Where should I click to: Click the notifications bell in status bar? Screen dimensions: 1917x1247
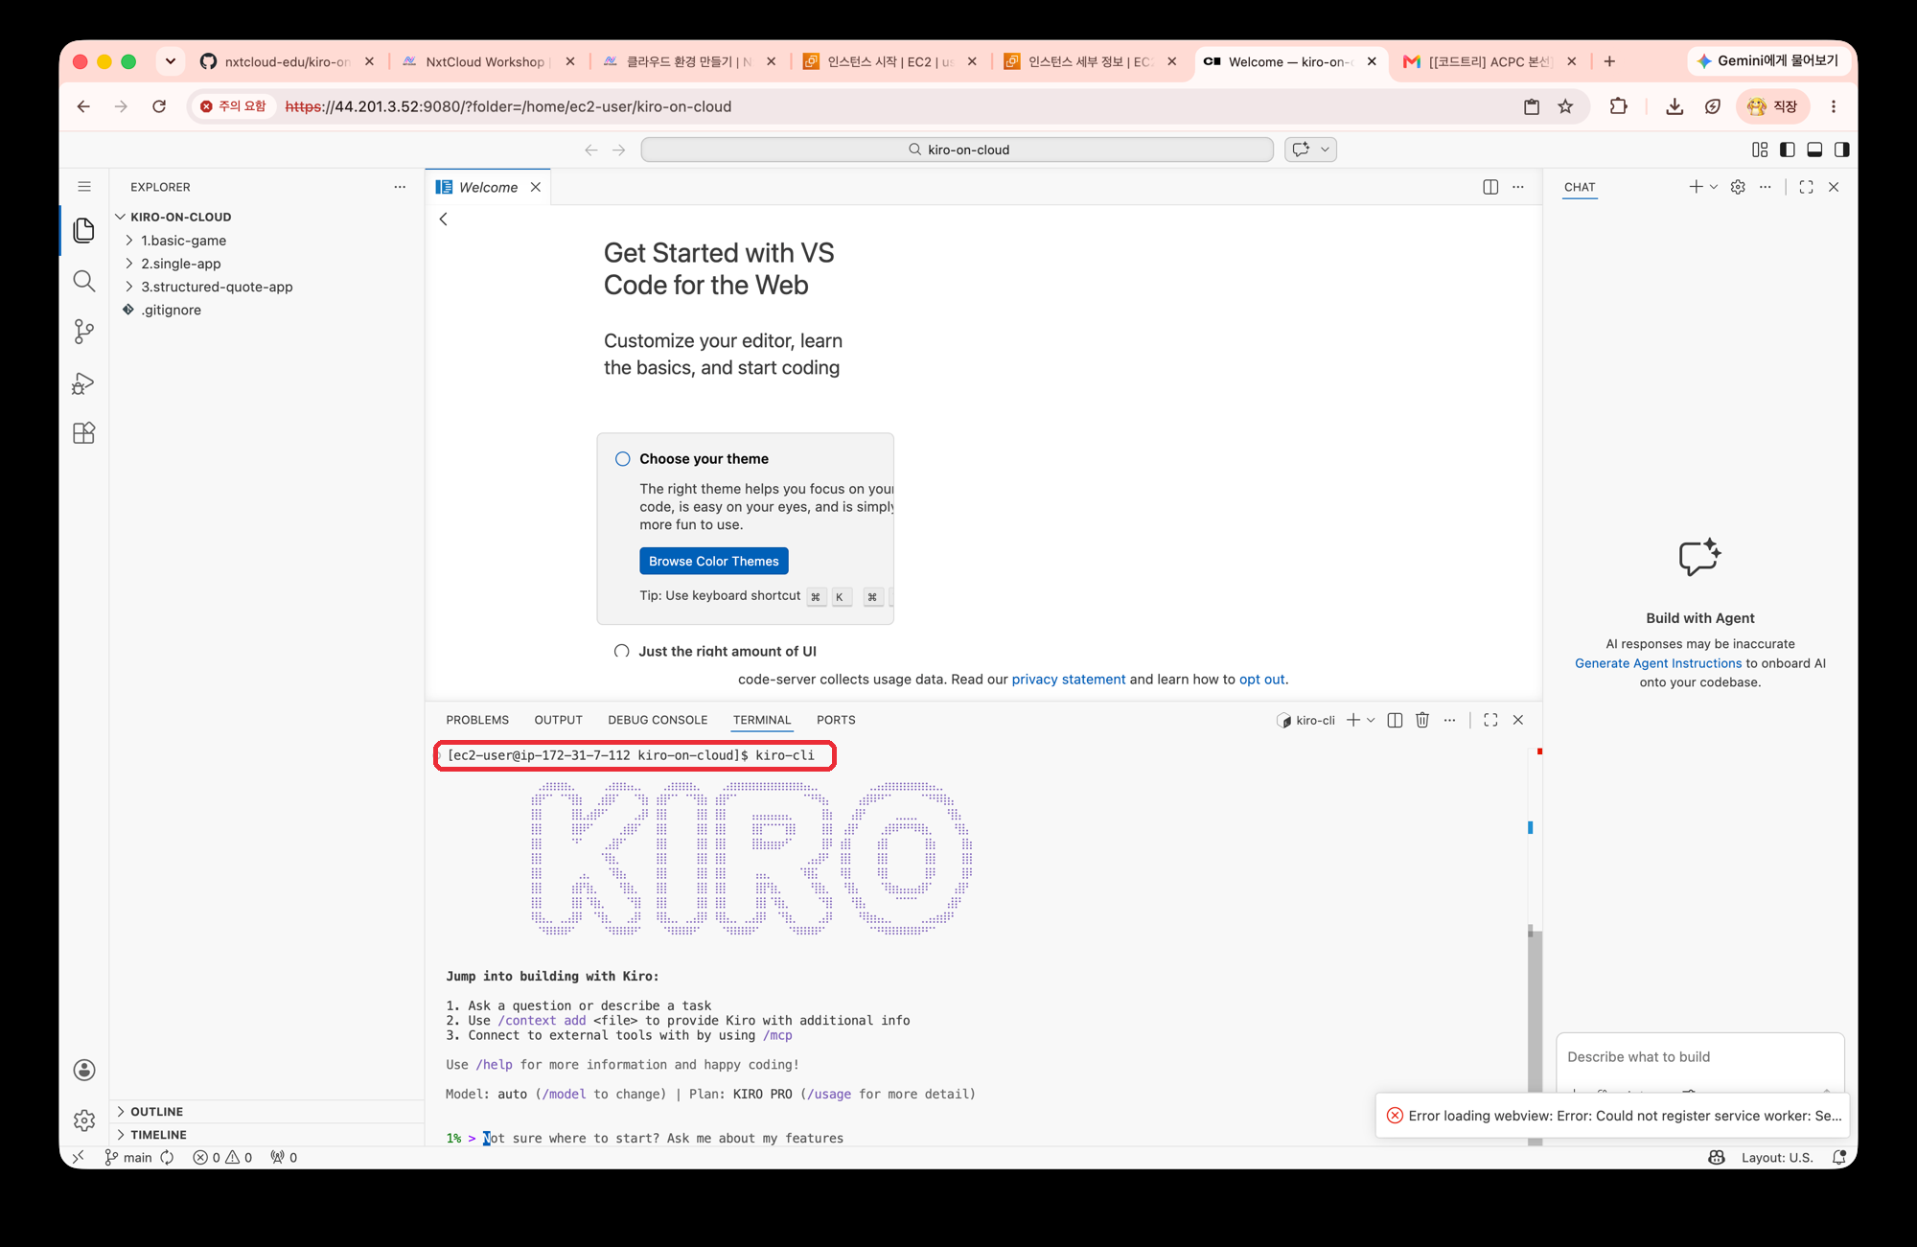click(1838, 1157)
